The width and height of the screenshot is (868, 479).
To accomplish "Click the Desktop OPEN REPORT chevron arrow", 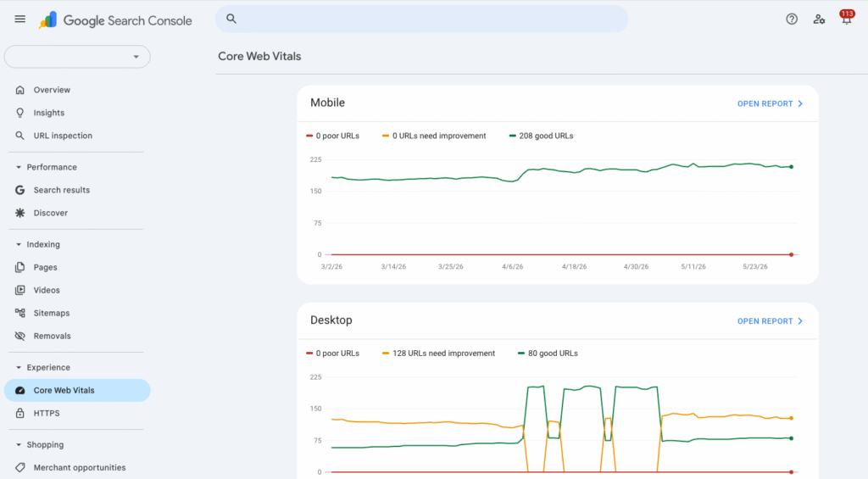I will (x=800, y=321).
